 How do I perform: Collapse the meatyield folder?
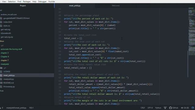(x=5, y=64)
